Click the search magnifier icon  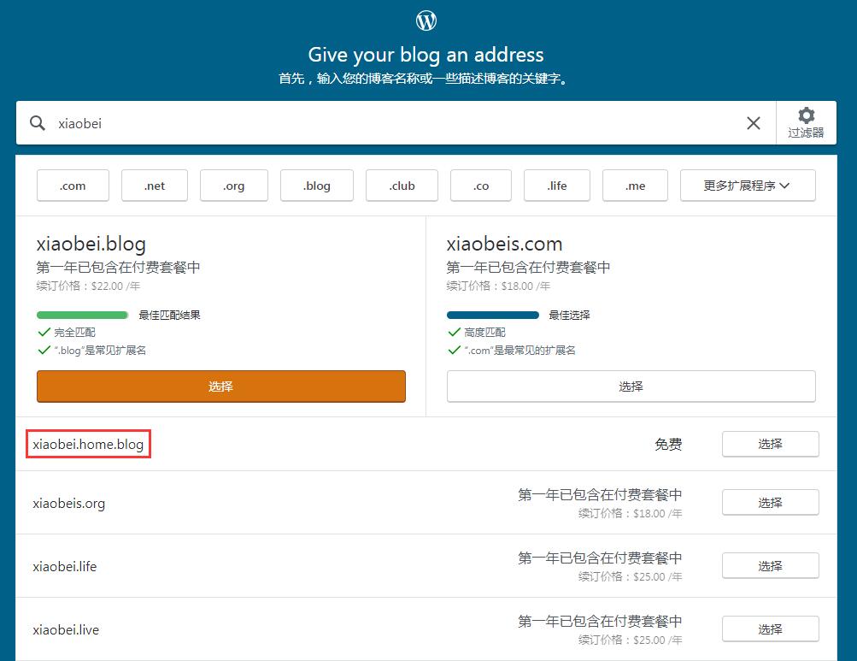(37, 123)
